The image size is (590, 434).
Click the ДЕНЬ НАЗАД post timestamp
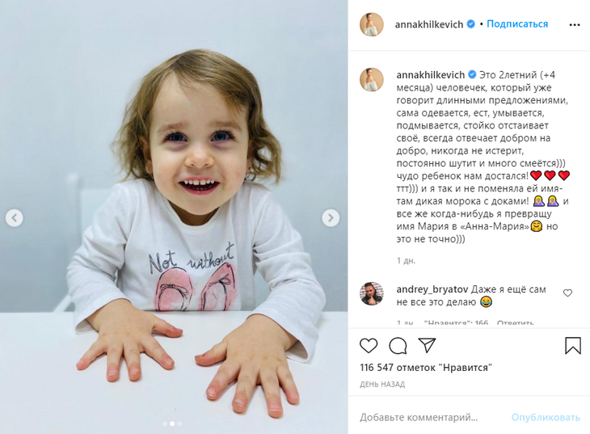point(382,385)
